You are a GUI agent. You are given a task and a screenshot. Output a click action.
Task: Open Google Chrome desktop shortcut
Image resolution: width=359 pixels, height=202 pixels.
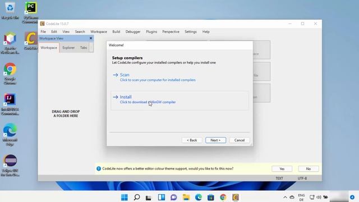[x=10, y=74]
